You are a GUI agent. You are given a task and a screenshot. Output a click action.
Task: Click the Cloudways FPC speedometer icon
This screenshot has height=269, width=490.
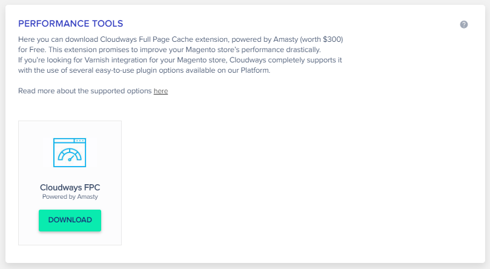[70, 153]
